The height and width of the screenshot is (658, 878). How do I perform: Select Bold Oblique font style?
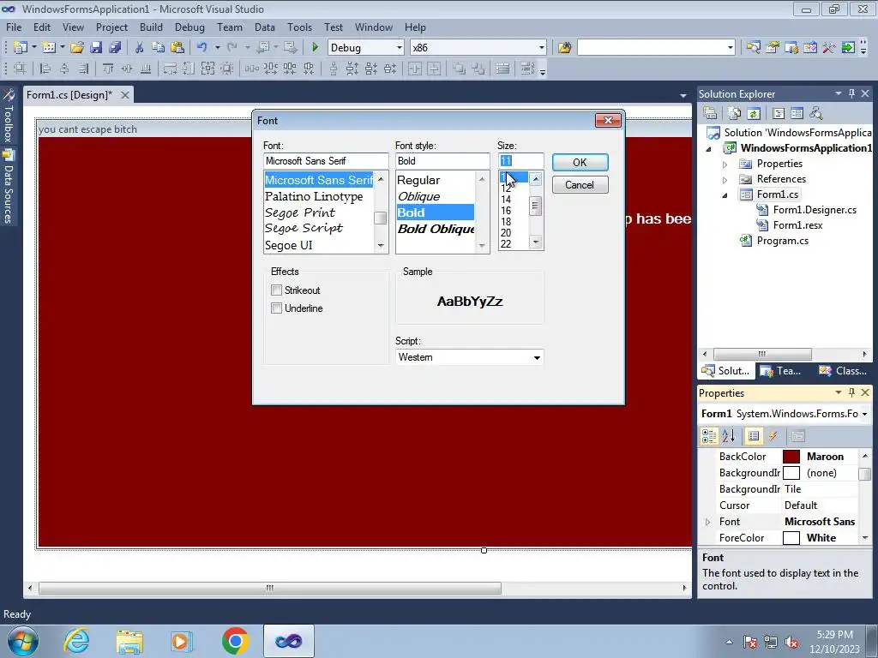[x=436, y=229]
